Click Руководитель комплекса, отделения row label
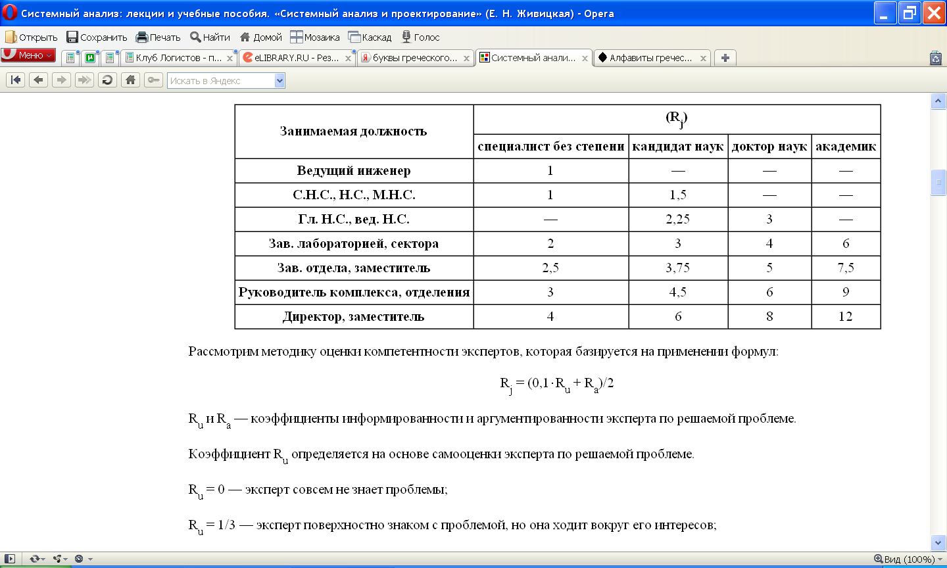The width and height of the screenshot is (947, 568). click(x=354, y=293)
